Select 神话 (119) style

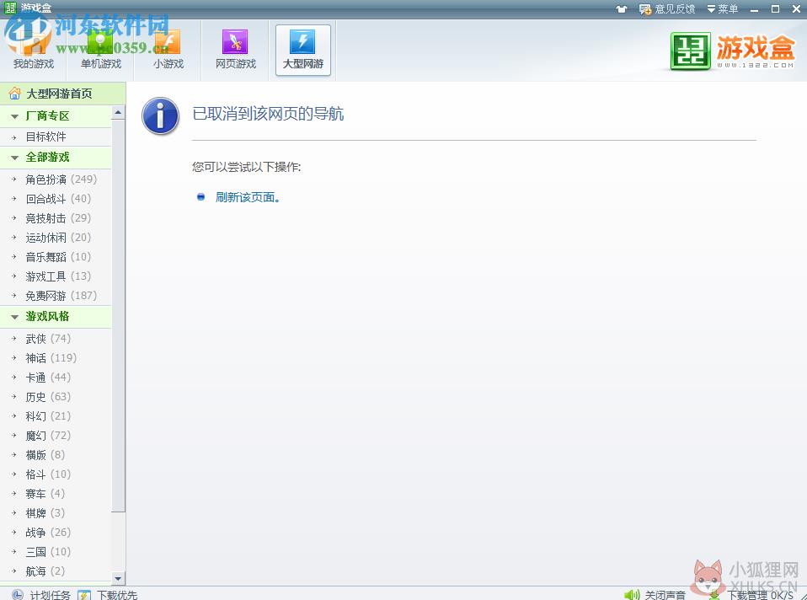(56, 358)
